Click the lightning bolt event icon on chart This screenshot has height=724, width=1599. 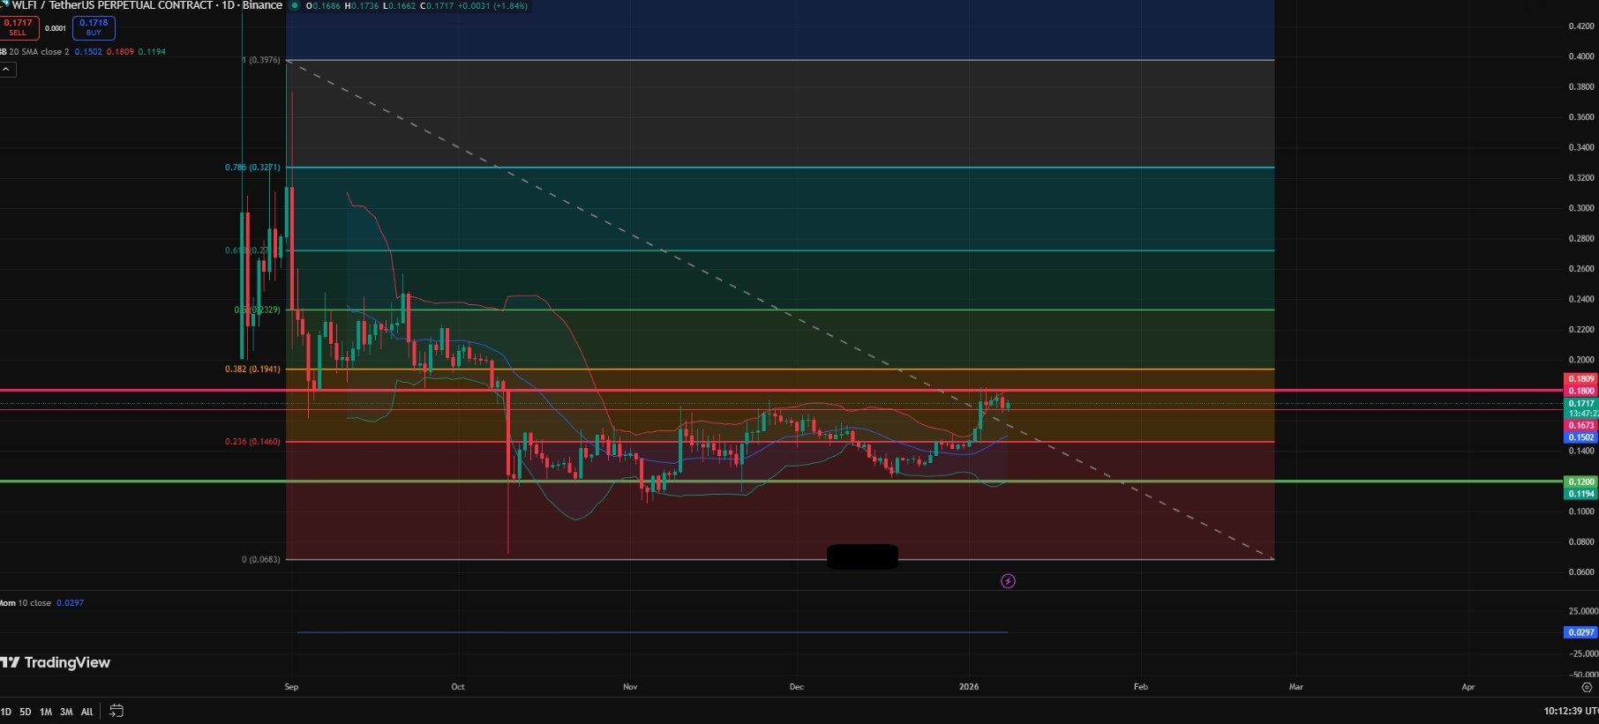[1008, 581]
